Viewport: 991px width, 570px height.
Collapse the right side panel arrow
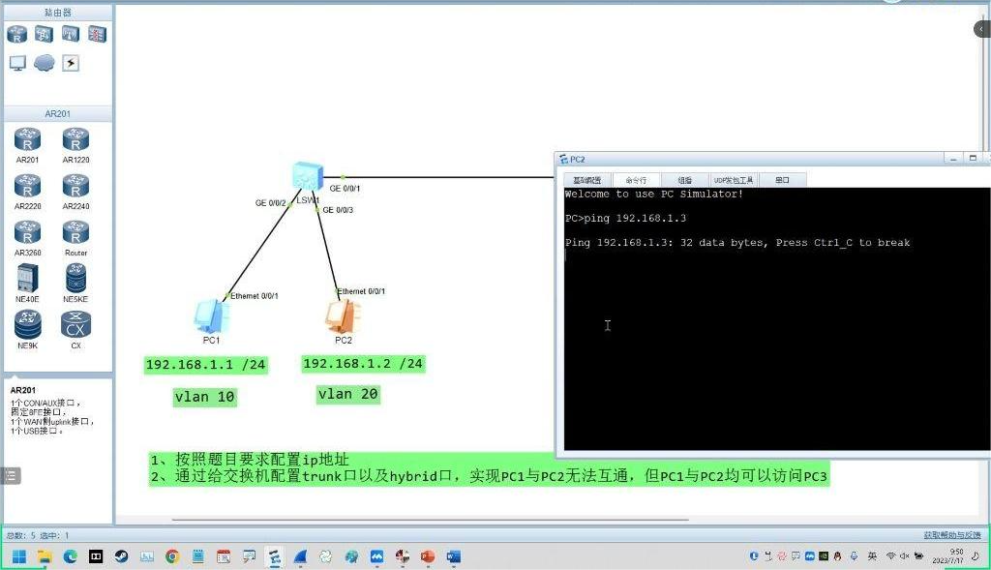[x=982, y=28]
